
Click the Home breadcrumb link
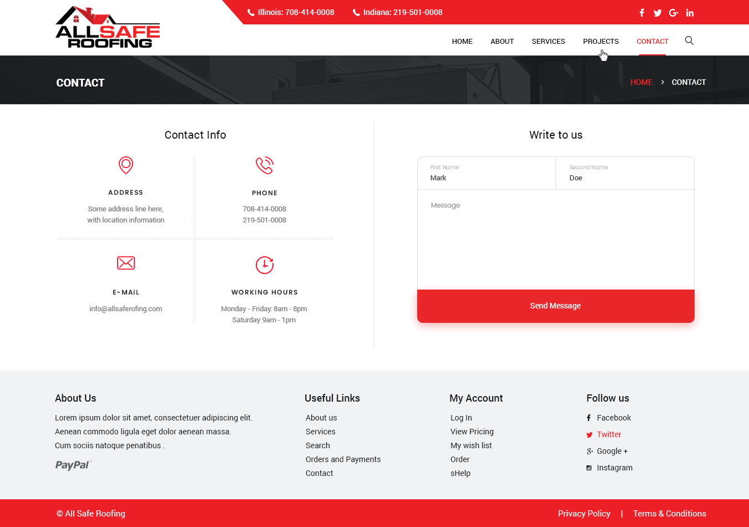(x=641, y=82)
